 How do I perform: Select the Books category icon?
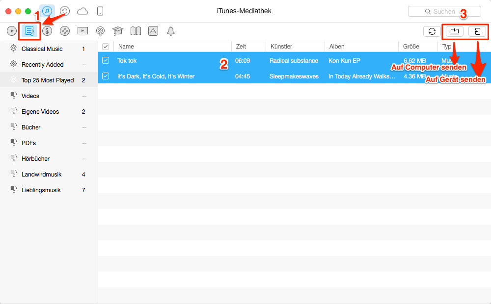136,31
